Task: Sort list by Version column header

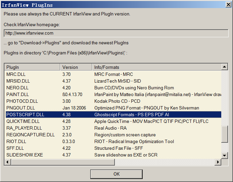Action: (76, 67)
